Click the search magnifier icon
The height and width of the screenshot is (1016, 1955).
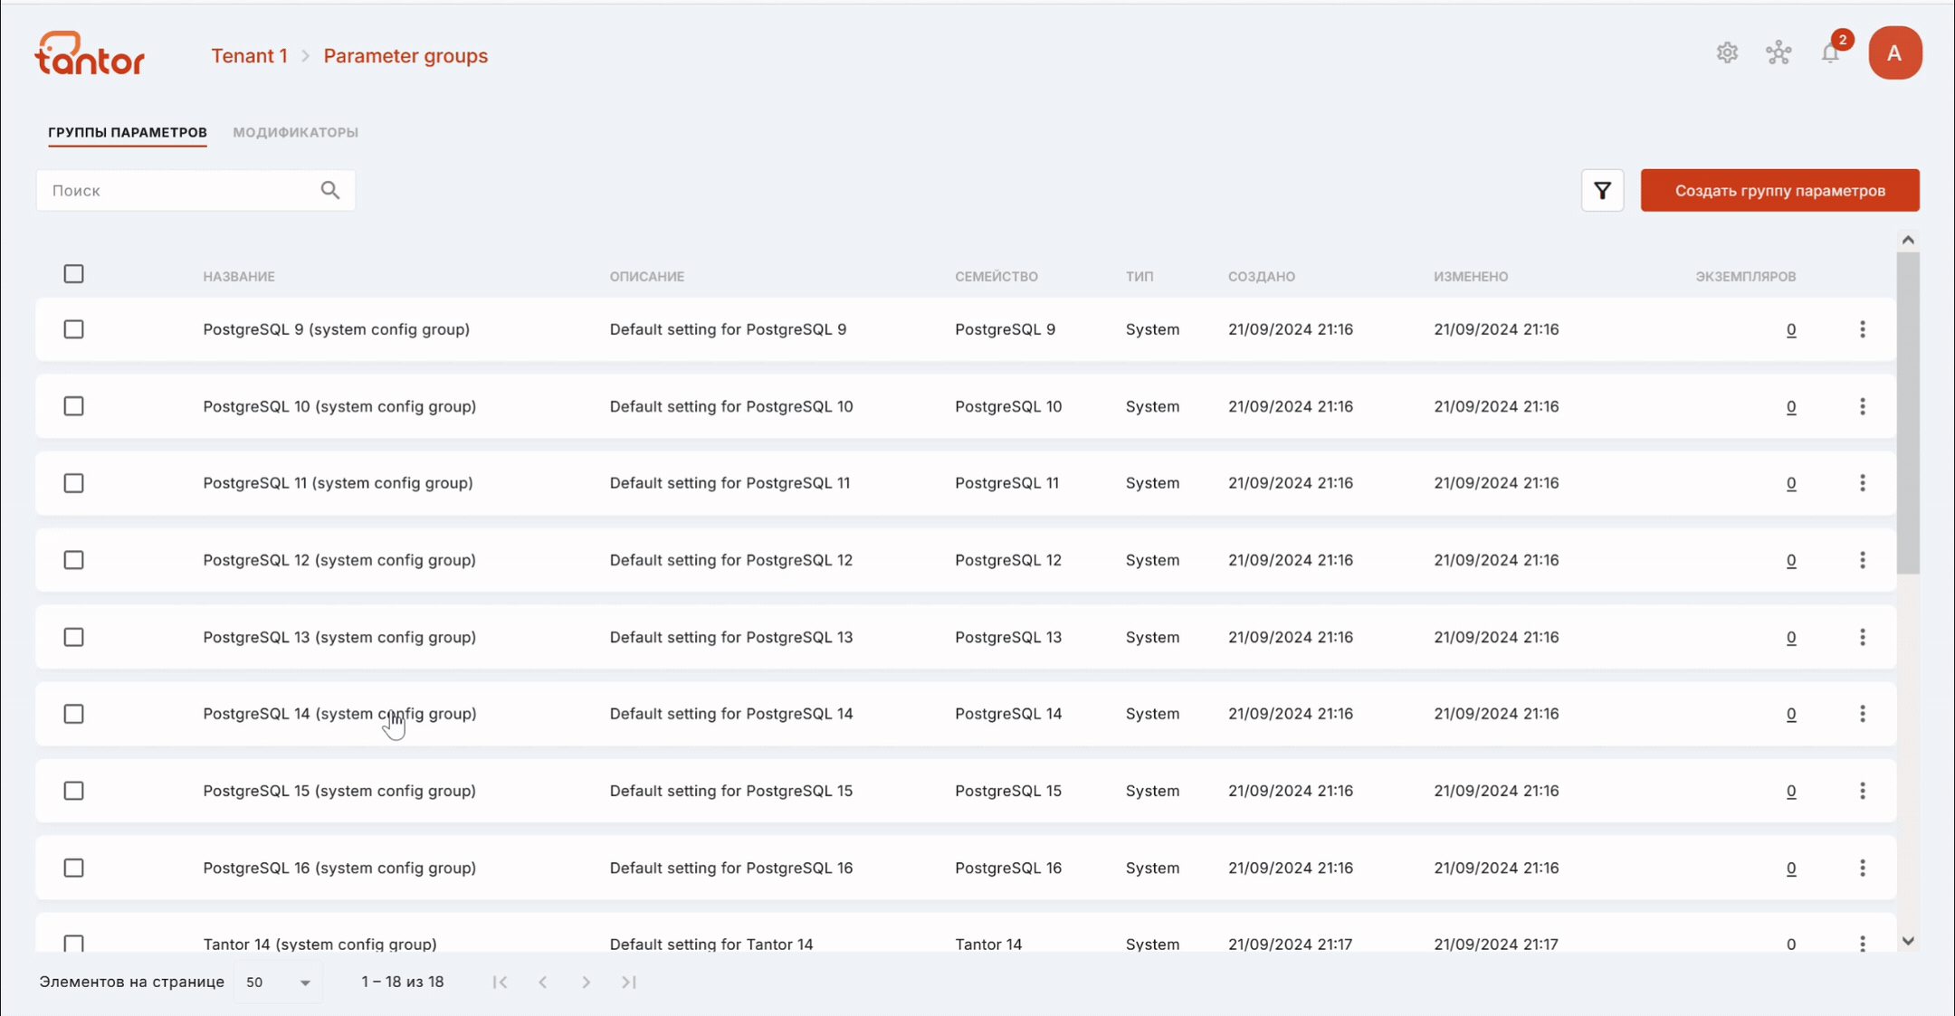click(x=330, y=190)
